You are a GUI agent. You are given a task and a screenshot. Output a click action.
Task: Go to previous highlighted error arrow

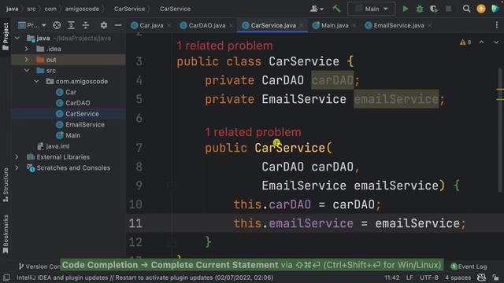pos(481,42)
